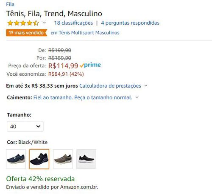The image size is (212, 194).
Task: Click the star rating icons
Action: 23,23
